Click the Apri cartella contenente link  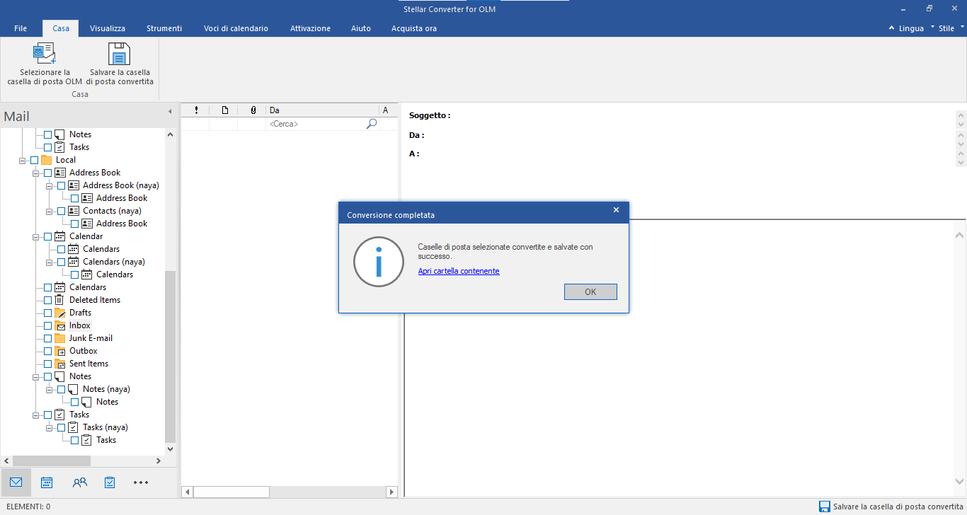459,271
